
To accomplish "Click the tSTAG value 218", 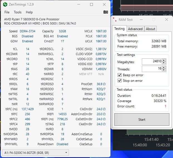I will click(x=62, y=124).
